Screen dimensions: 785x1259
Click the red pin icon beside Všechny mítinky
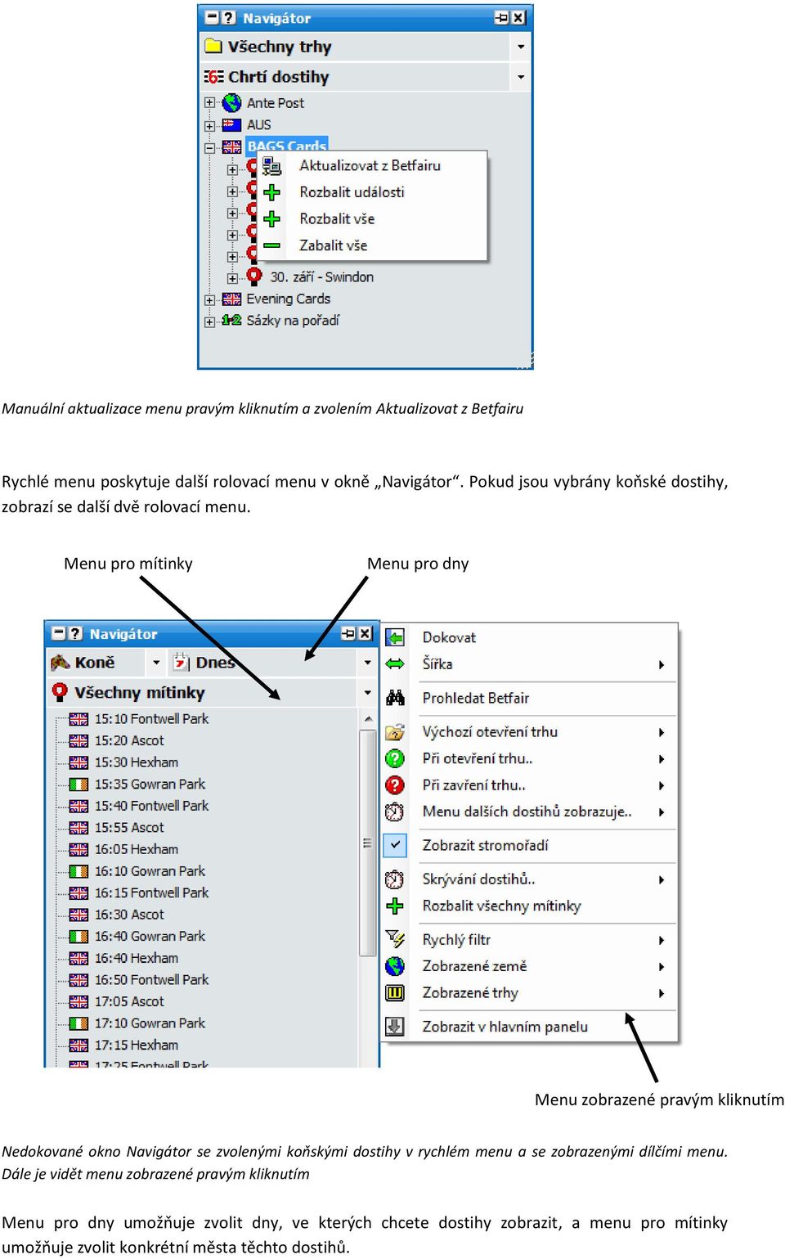pos(60,692)
